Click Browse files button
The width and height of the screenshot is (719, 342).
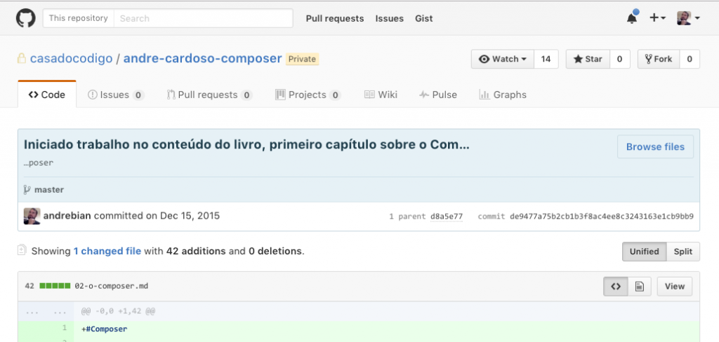click(655, 147)
